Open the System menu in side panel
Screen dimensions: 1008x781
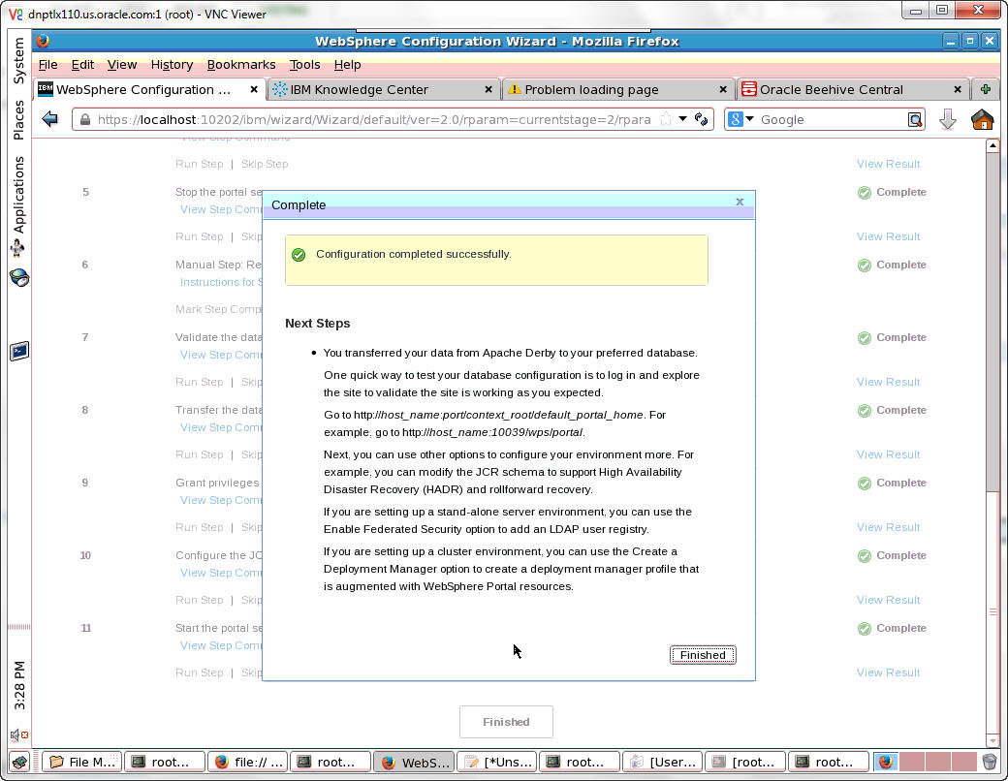pyautogui.click(x=18, y=60)
